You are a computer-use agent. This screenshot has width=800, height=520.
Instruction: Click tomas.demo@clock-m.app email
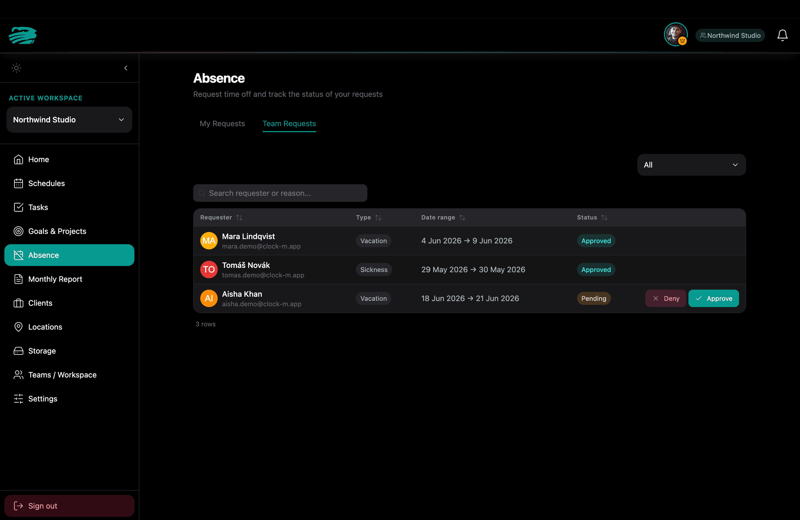point(263,275)
